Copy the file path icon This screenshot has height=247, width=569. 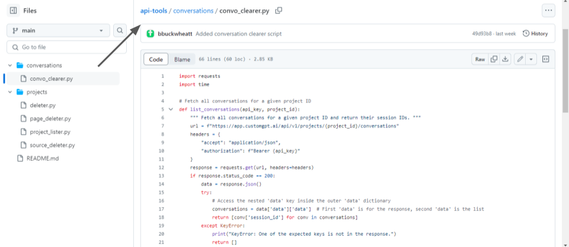point(279,11)
